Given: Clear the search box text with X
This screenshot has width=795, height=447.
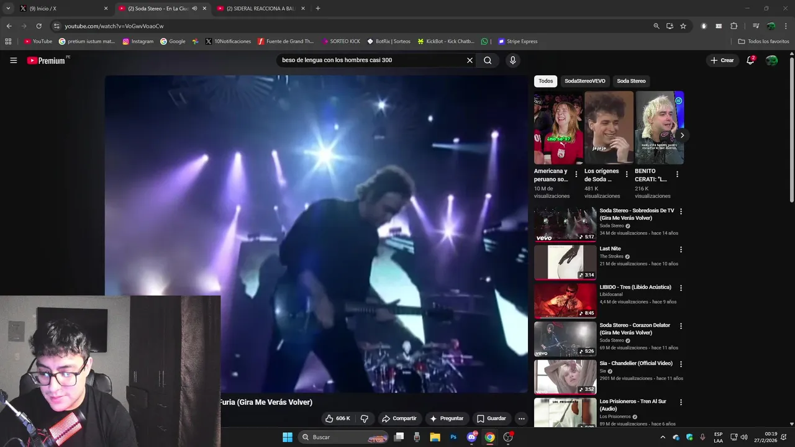Looking at the screenshot, I should pos(470,60).
